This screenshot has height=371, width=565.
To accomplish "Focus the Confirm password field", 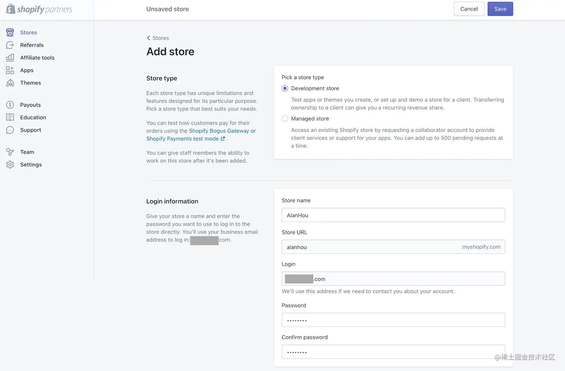I will coord(393,352).
